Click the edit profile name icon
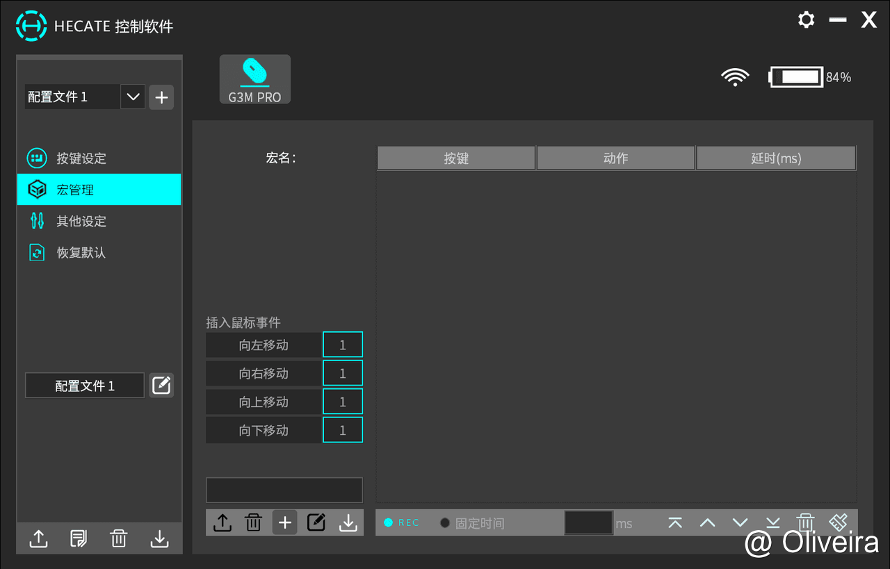Image resolution: width=890 pixels, height=569 pixels. 161,385
